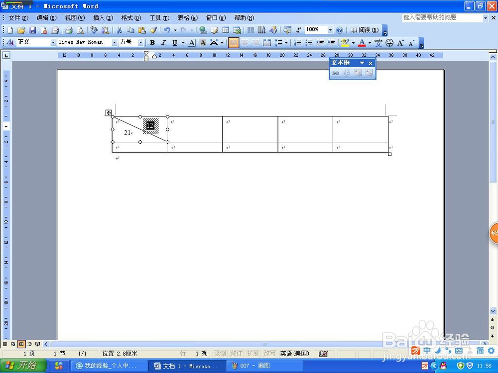
Task: Insert hyperlink icon
Action: (x=203, y=30)
